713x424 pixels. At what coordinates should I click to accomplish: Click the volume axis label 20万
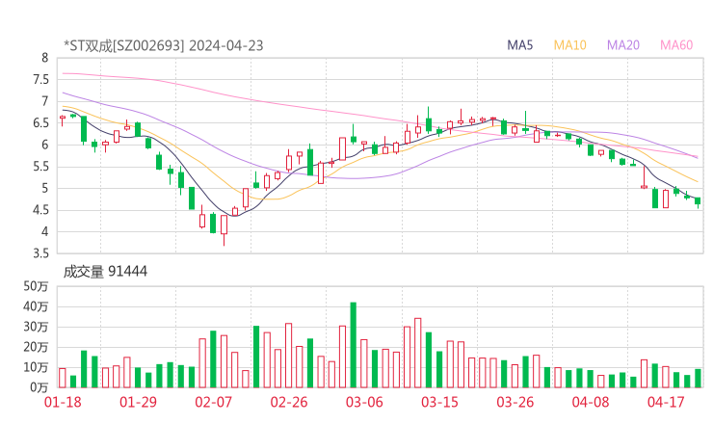click(36, 347)
